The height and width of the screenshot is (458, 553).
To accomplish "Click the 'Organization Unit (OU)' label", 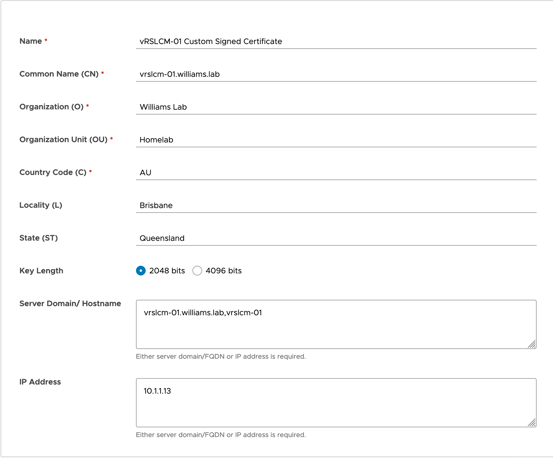I will click(x=63, y=139).
